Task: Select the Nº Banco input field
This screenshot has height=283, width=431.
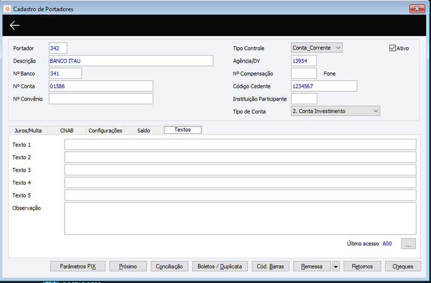Action: click(x=65, y=73)
